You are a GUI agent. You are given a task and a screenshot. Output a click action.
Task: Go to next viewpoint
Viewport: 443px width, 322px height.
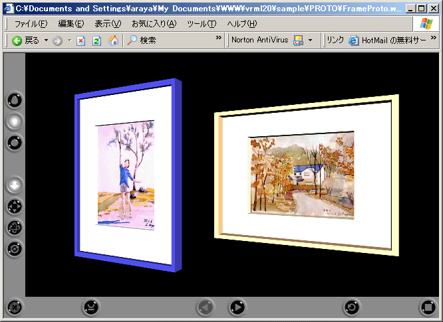click(x=237, y=307)
